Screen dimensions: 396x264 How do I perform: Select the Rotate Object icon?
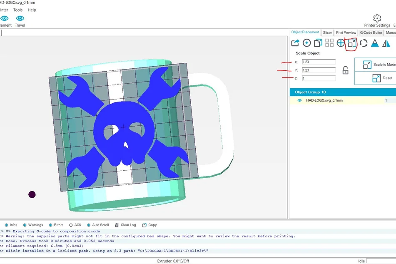(x=364, y=43)
